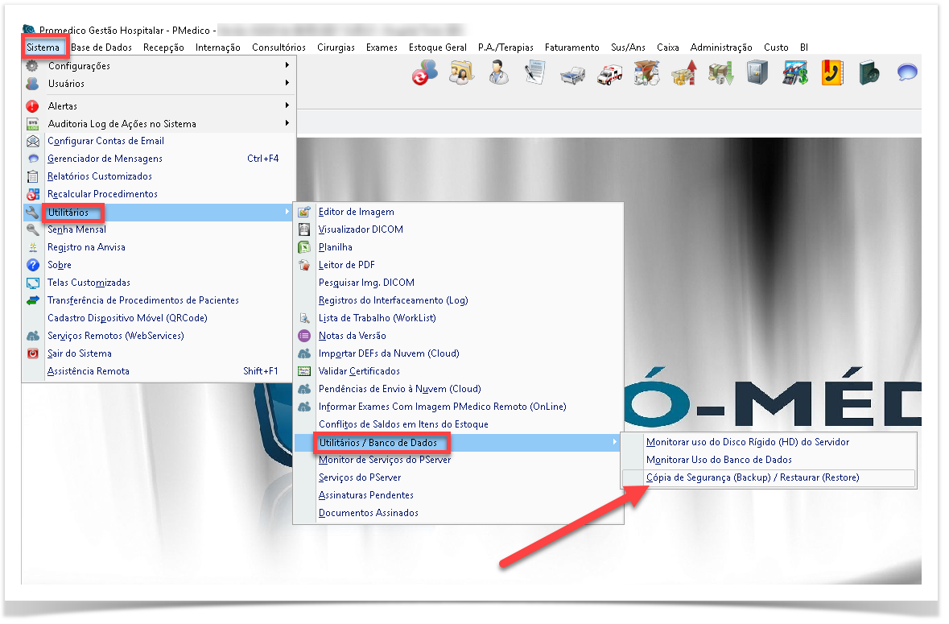This screenshot has height=624, width=949.
Task: Select Cópia de Segurança (Backup) / Restaurar
Action: (752, 477)
